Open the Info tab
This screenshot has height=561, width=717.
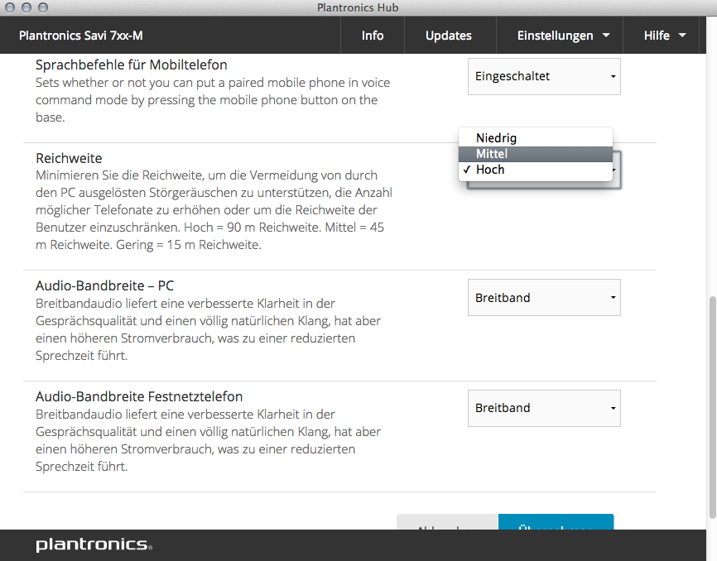click(x=373, y=36)
